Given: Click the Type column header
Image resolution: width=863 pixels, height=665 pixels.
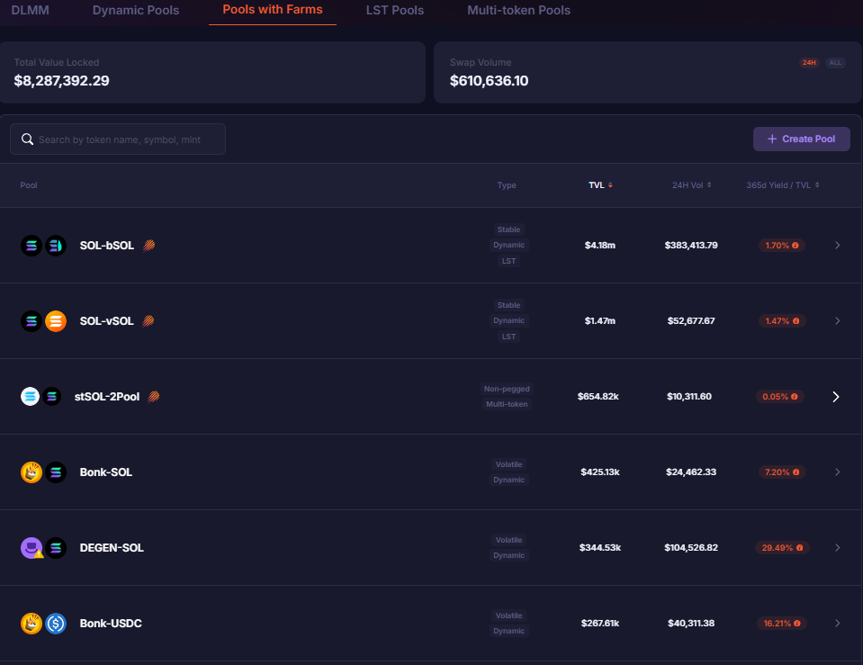Looking at the screenshot, I should coord(507,185).
